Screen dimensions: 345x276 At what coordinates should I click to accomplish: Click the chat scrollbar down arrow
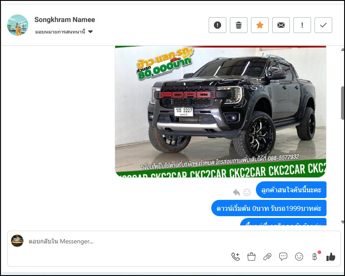click(343, 222)
